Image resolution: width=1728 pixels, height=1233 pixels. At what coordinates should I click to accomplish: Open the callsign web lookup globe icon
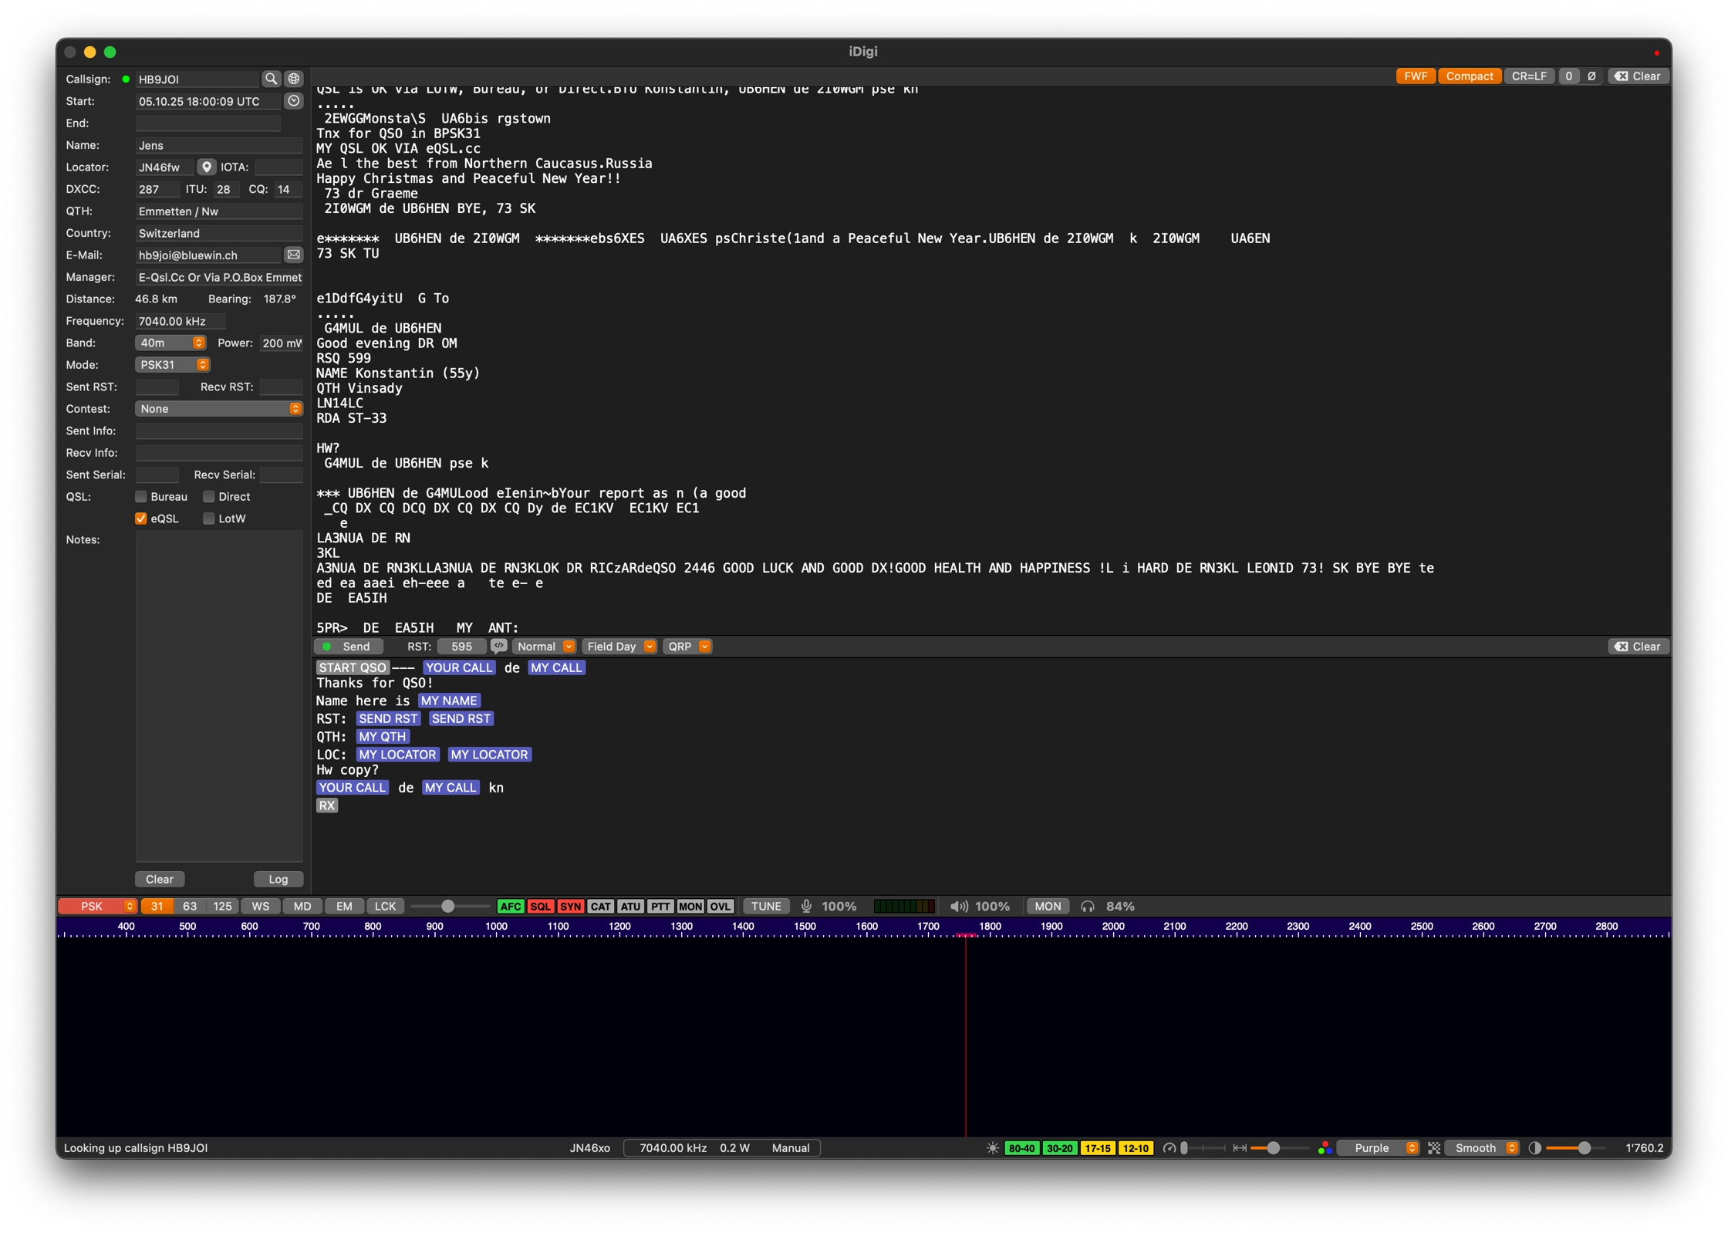(294, 79)
